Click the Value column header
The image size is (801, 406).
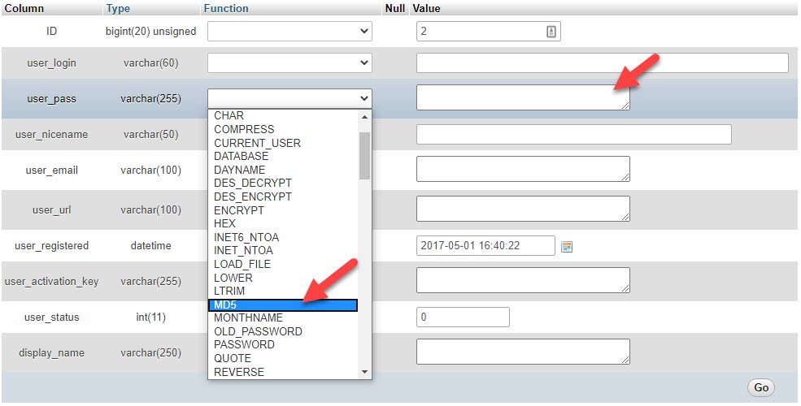[427, 9]
